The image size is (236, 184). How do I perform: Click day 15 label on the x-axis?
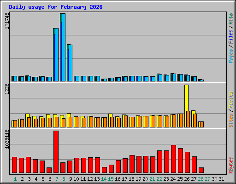pyautogui.click(x=111, y=179)
